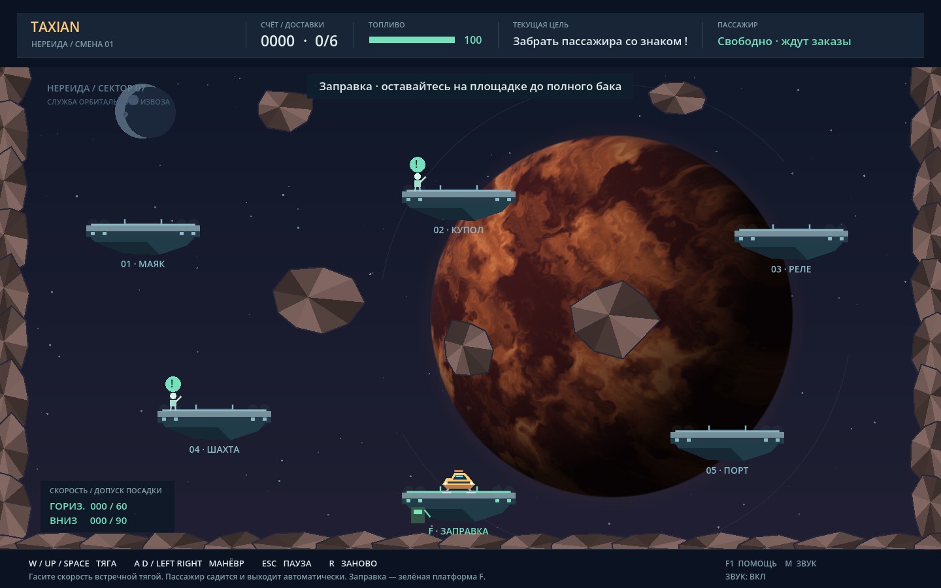The image size is (941, 588).
Task: Click the 'R ЗАНОВО' restart hint
Action: [353, 563]
